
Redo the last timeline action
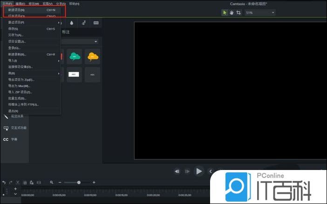tap(11, 183)
